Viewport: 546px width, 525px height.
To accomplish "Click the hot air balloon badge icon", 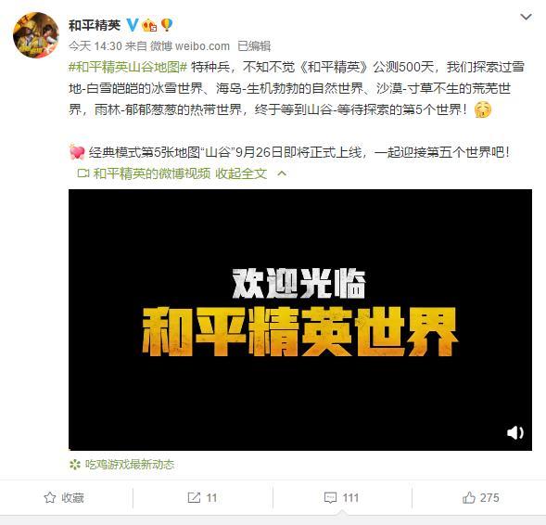I will (x=167, y=25).
